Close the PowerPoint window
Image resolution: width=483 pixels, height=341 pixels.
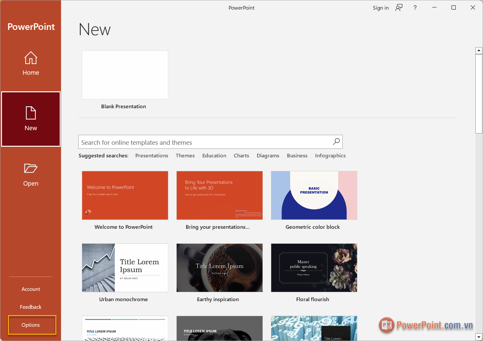[473, 8]
